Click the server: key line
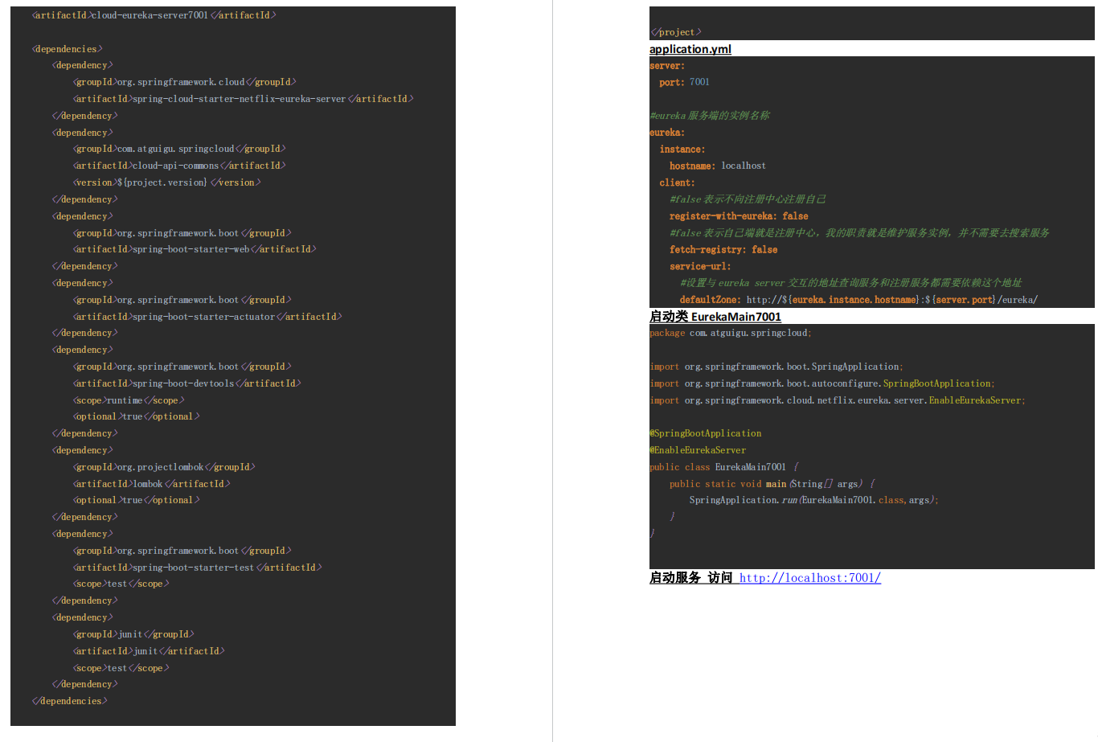1098x742 pixels. pos(667,66)
